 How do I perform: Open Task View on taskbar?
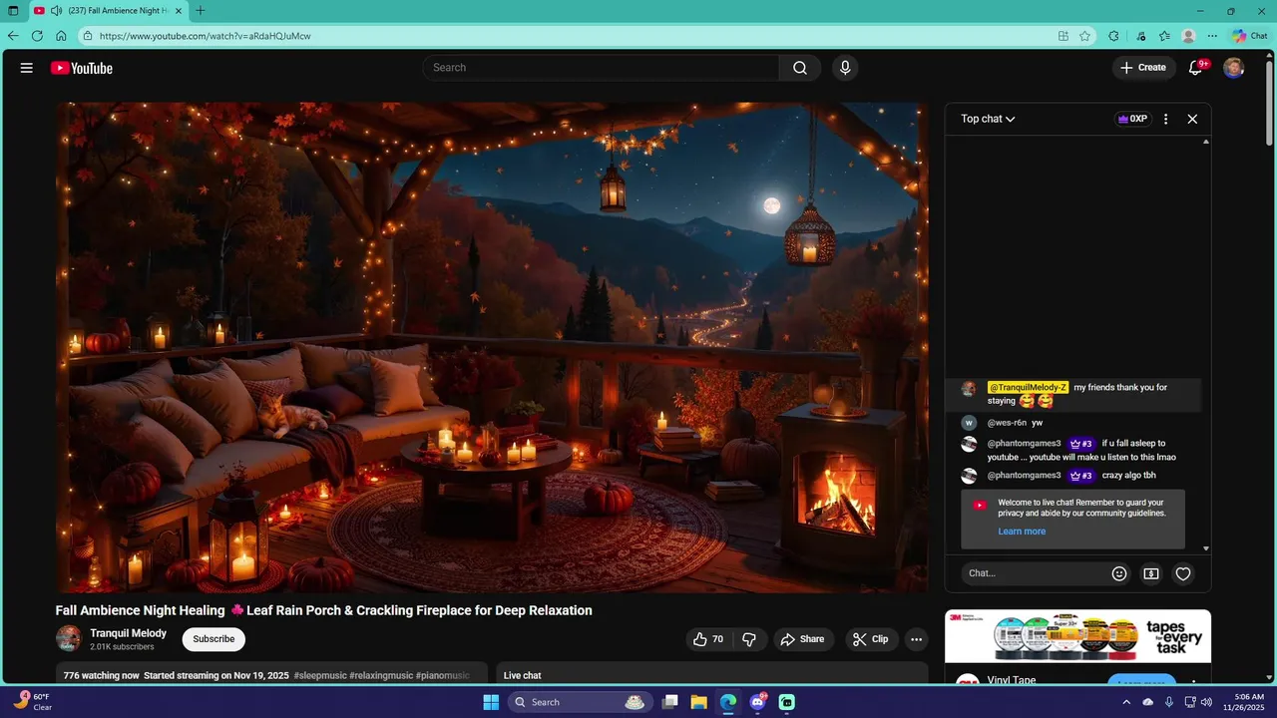click(x=670, y=702)
